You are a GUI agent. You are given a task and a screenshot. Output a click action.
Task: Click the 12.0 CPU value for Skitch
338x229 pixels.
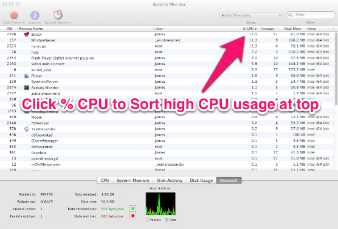[x=253, y=34]
